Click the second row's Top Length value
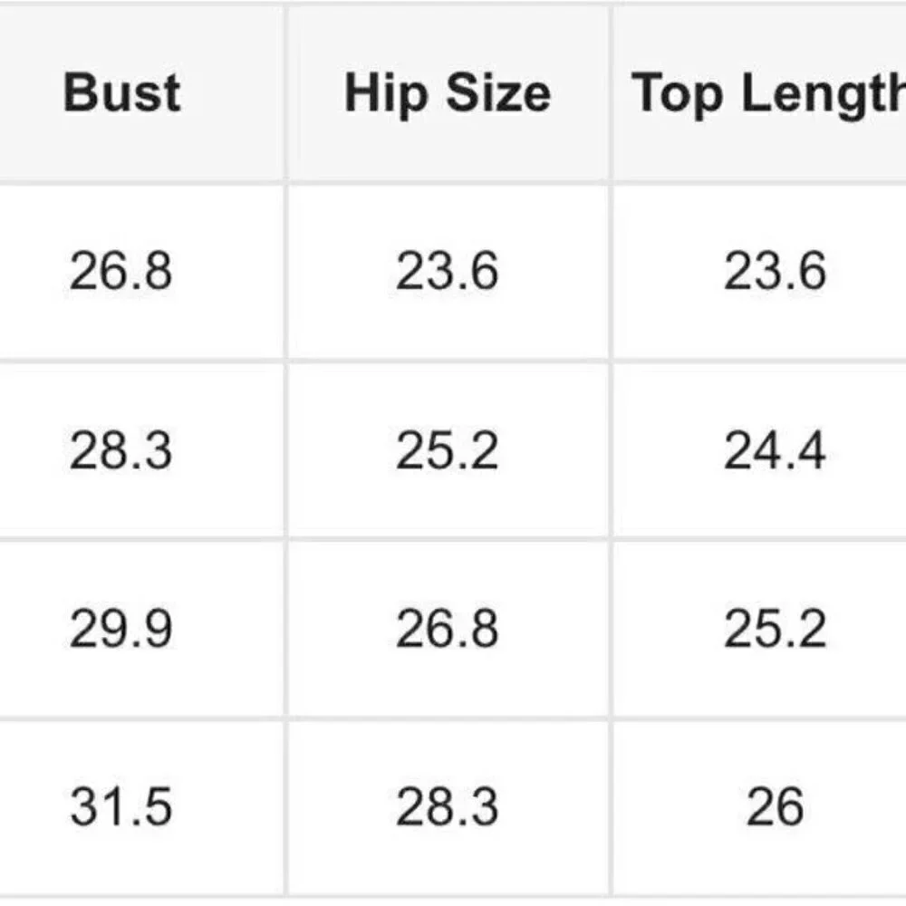Viewport: 906px width, 906px height. [x=775, y=450]
